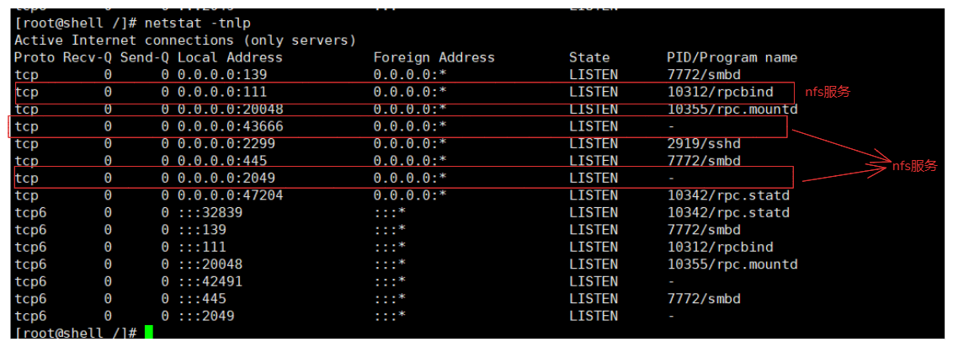The image size is (953, 347).
Task: Click the green terminal cursor block
Action: (x=149, y=333)
